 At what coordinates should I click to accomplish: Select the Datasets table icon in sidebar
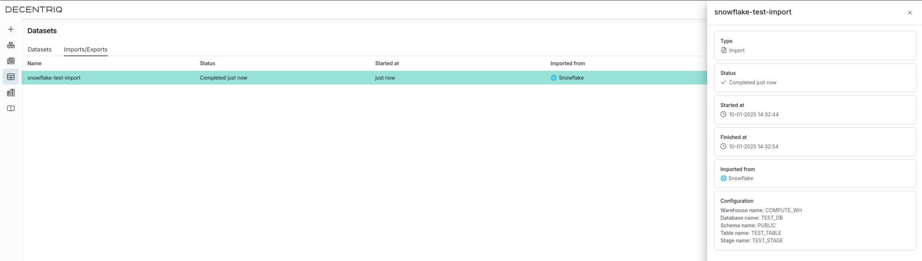click(11, 77)
